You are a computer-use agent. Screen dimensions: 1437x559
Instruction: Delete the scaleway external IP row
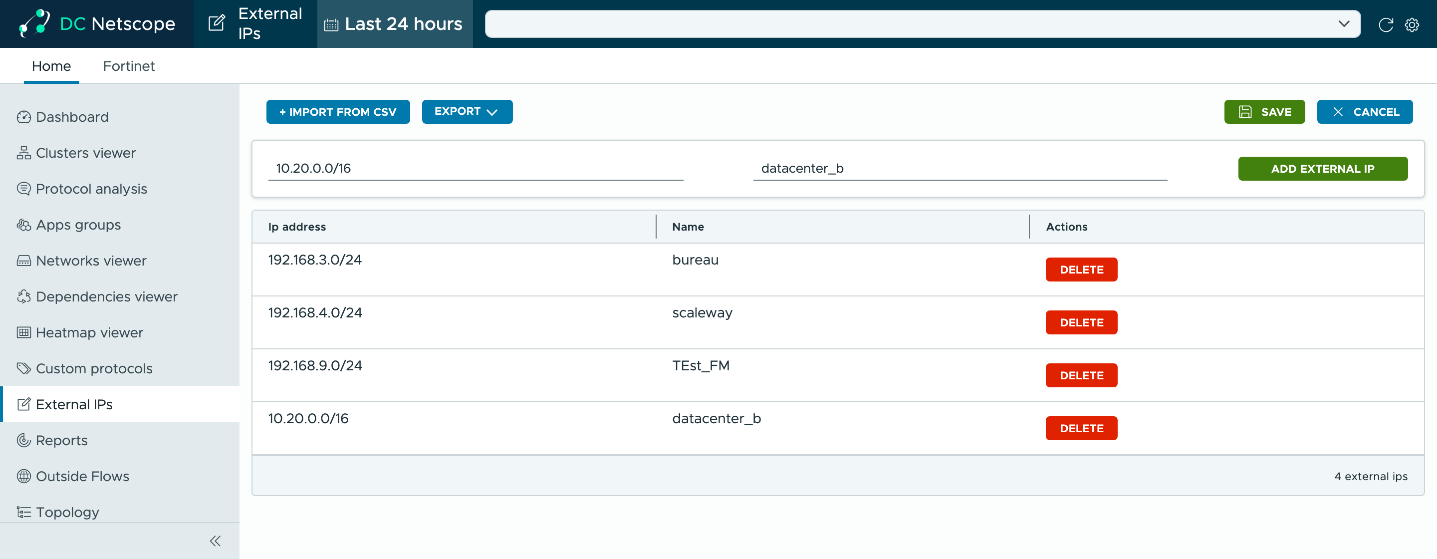click(1082, 322)
